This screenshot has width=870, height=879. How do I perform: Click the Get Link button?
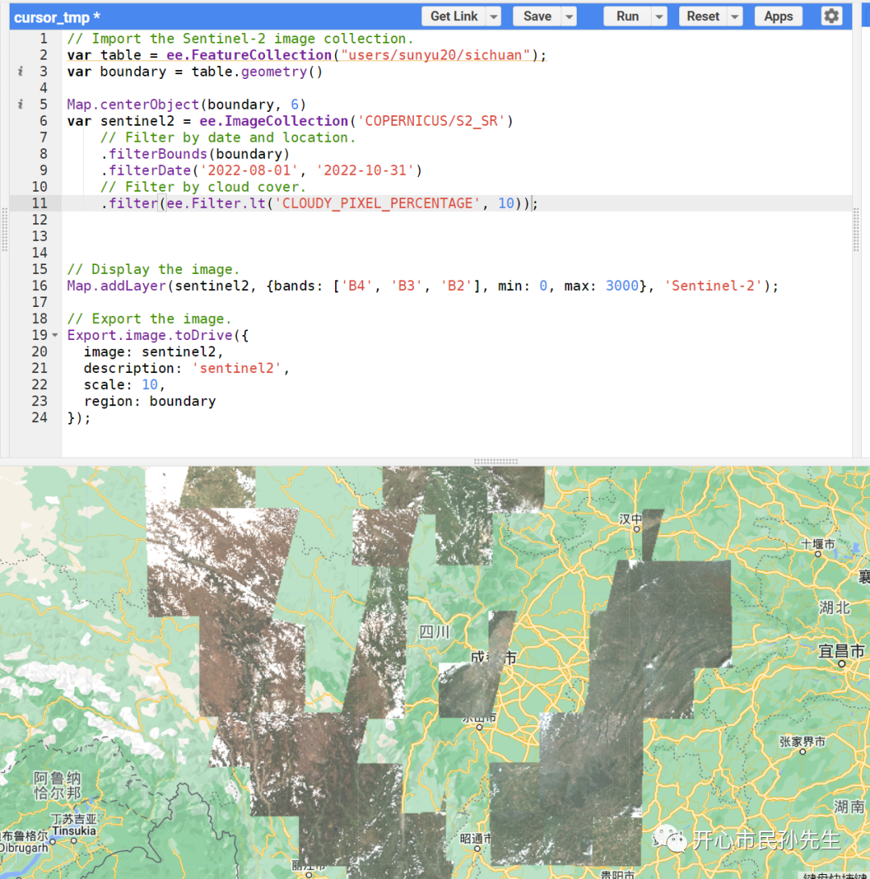click(454, 16)
